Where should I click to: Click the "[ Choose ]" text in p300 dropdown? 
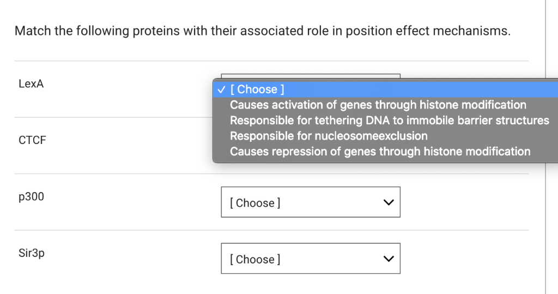click(x=255, y=203)
